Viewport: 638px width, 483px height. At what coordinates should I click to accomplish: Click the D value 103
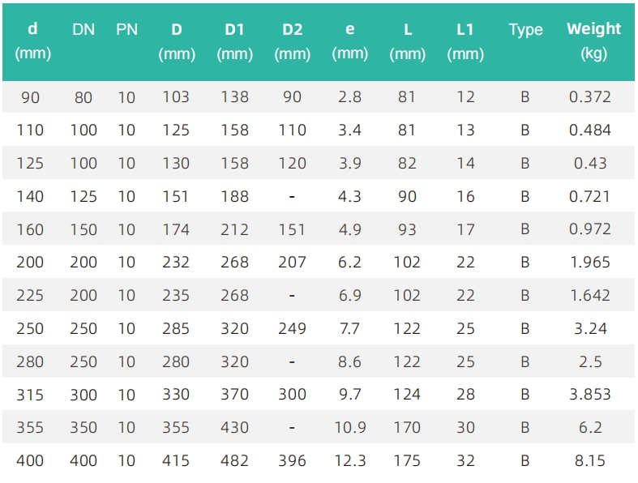(x=176, y=97)
